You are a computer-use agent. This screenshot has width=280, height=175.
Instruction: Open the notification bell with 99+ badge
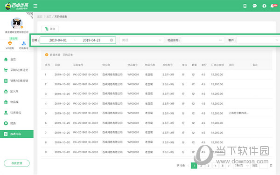pos(273,6)
